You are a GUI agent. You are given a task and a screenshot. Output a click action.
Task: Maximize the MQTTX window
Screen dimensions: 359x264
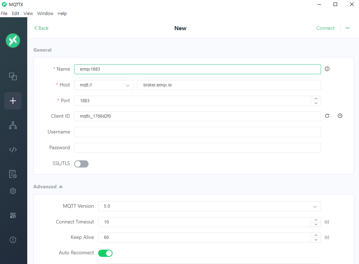tap(335, 4)
